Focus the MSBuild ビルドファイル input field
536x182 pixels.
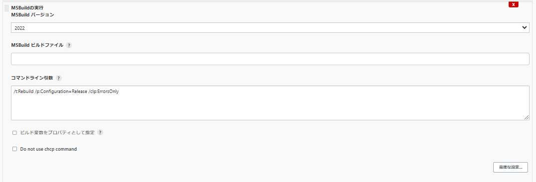(270, 59)
